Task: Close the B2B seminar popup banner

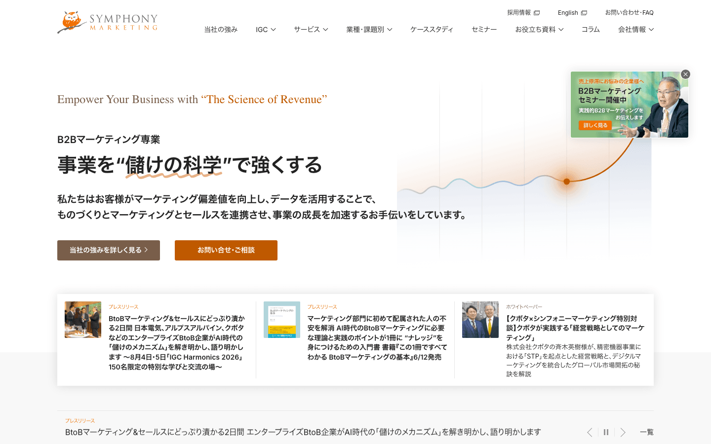Action: click(685, 74)
